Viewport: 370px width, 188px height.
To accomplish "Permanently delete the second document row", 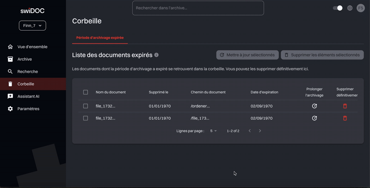I will tap(345, 118).
